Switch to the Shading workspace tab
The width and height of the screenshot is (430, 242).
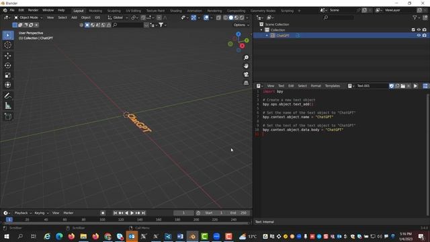(176, 11)
